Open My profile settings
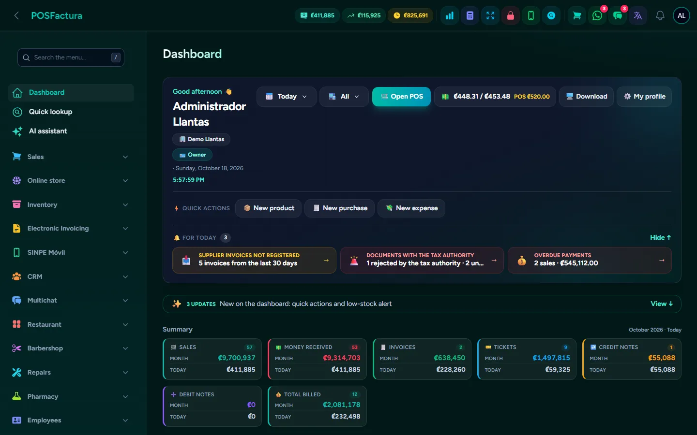The width and height of the screenshot is (697, 435). click(644, 97)
